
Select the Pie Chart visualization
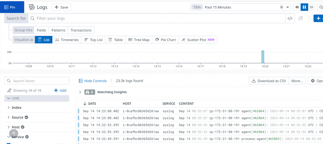pyautogui.click(x=165, y=40)
